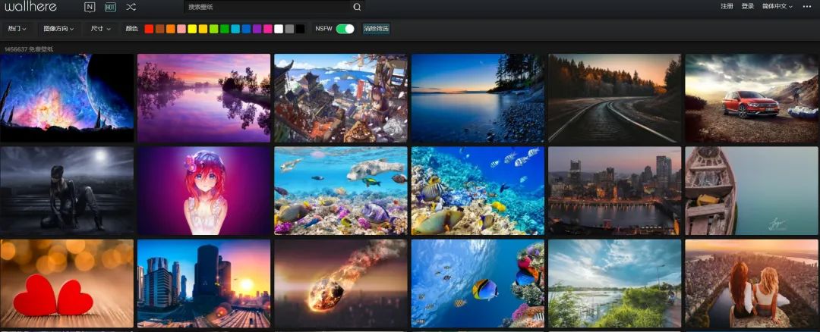
Task: Expand the 尺寸 size dropdown
Action: 100,29
